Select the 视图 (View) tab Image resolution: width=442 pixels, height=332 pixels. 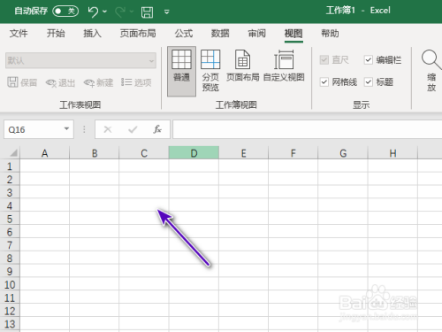[x=293, y=34]
